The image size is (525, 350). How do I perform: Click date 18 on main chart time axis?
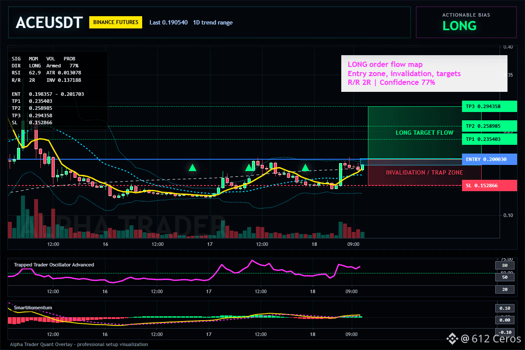coord(314,244)
